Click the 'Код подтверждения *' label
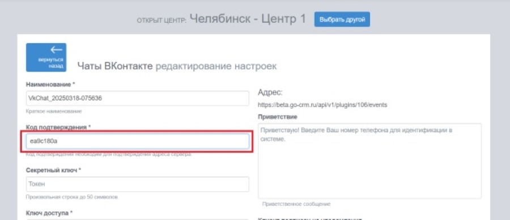The image size is (510, 220). (x=58, y=127)
